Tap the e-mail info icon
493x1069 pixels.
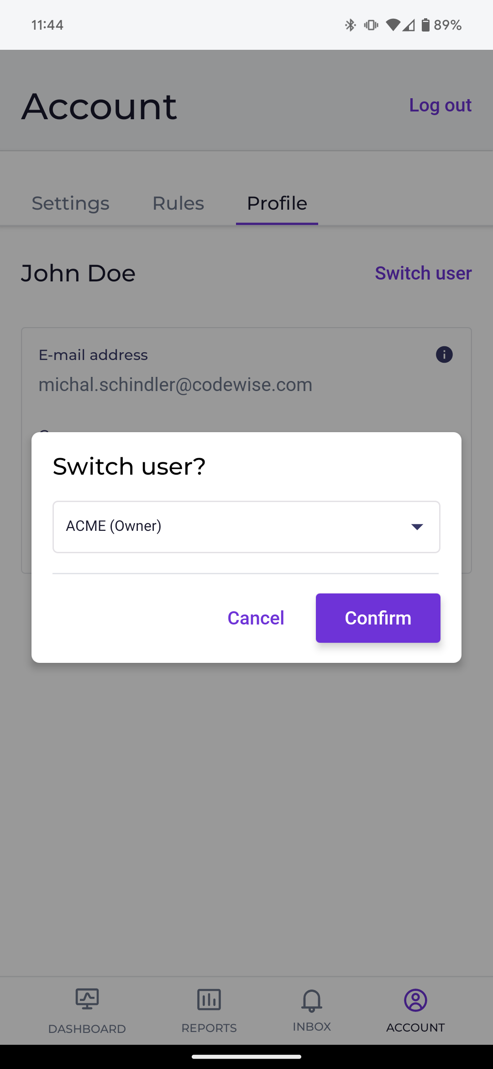pyautogui.click(x=444, y=355)
